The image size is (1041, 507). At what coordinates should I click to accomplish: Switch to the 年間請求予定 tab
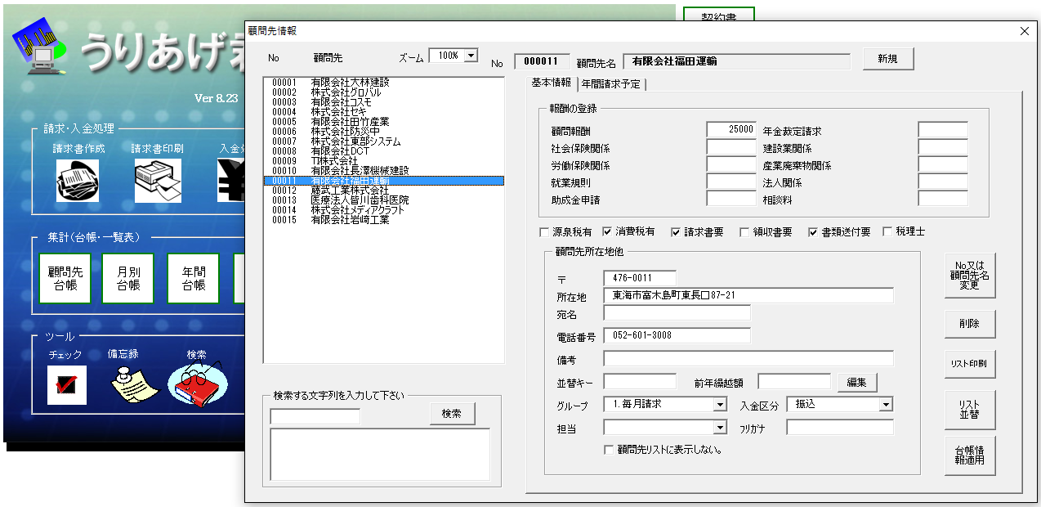click(611, 84)
